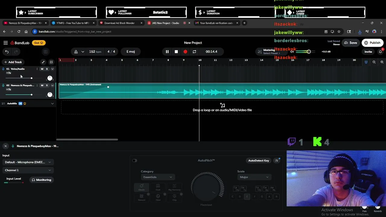Viewport: 386px width, 217px height.
Task: Publish the project
Action: (x=372, y=43)
